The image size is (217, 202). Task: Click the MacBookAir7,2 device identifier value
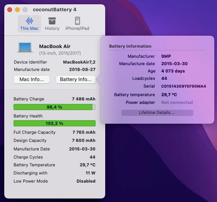[x=79, y=62]
